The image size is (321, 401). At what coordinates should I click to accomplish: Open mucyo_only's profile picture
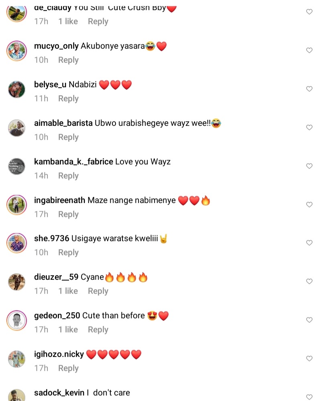pyautogui.click(x=16, y=51)
